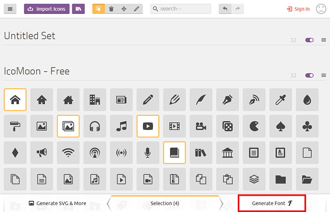Choose the wifi connection icon
Image resolution: width=330 pixels, height=212 pixels.
pos(68,153)
